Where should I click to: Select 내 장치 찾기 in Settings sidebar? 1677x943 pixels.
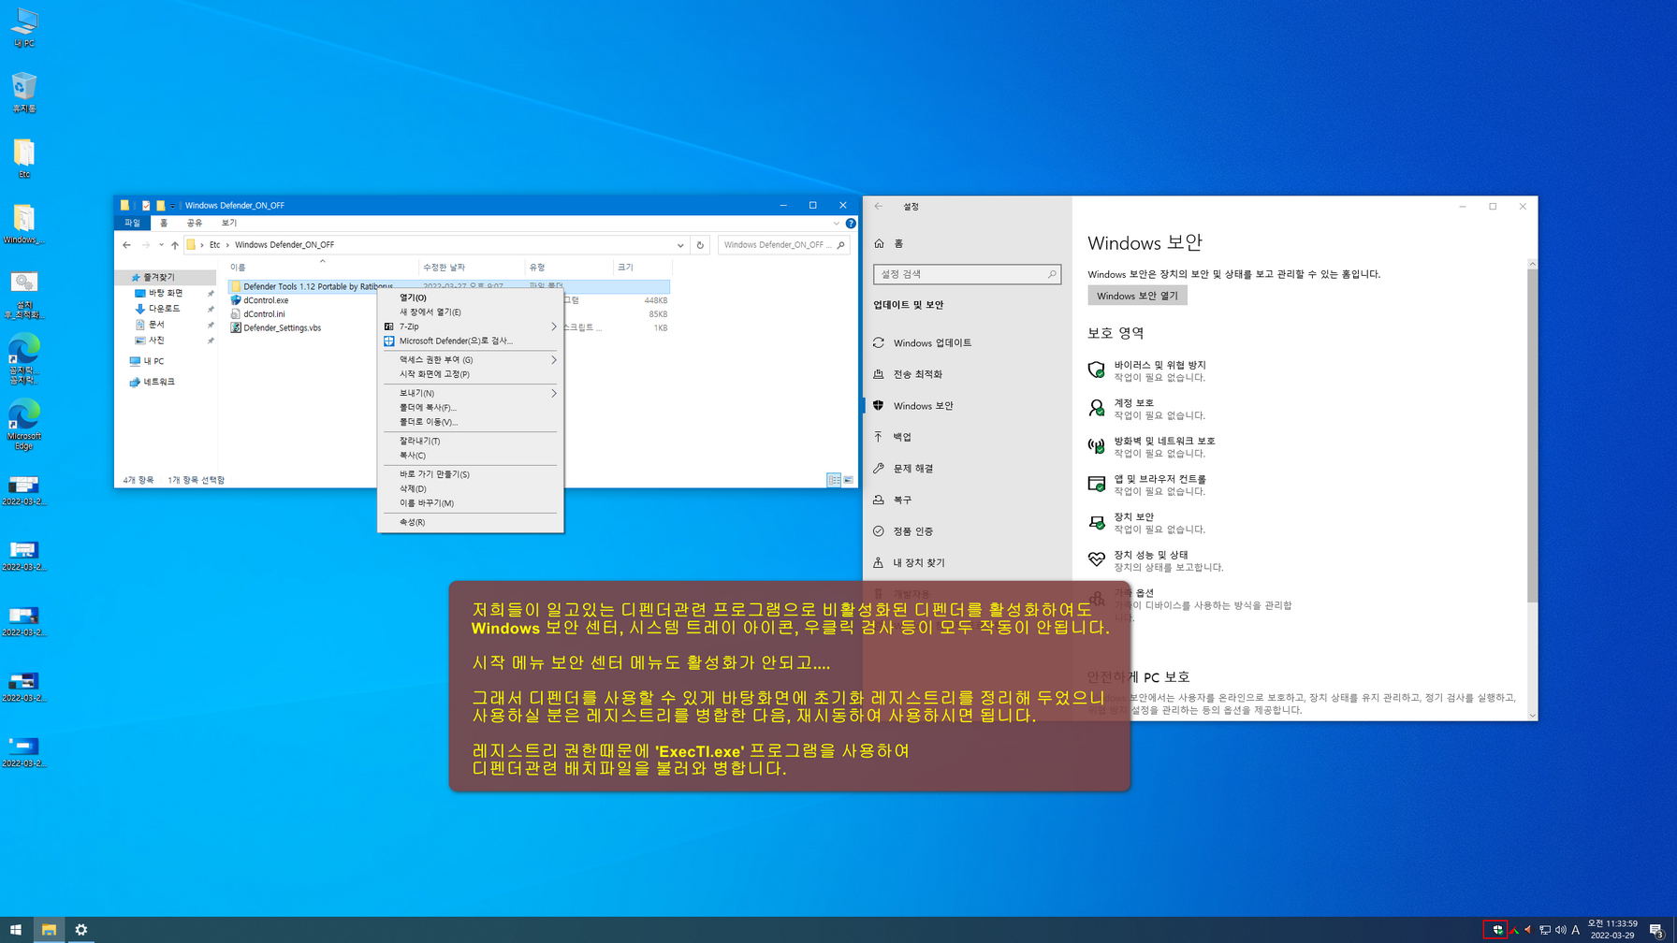click(967, 563)
